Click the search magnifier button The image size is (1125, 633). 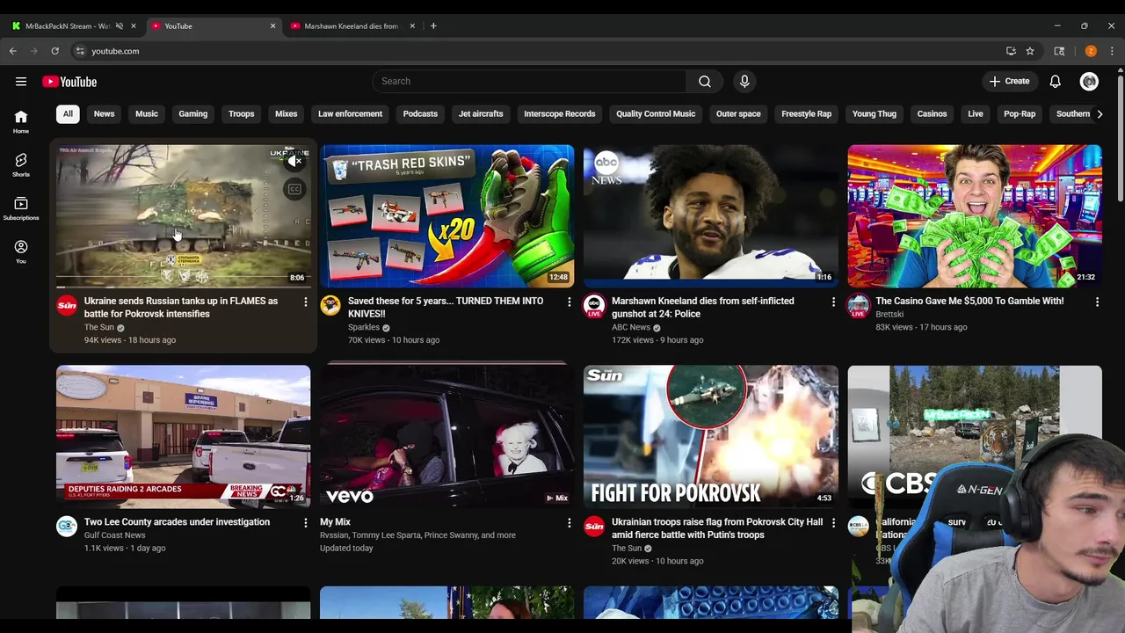click(705, 81)
